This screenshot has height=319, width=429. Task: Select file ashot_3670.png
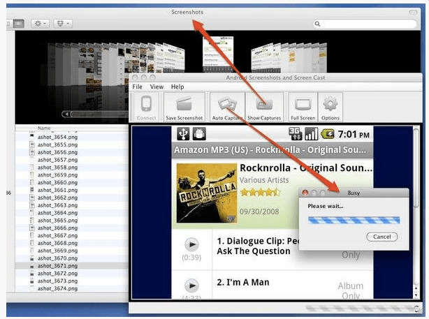pyautogui.click(x=57, y=258)
